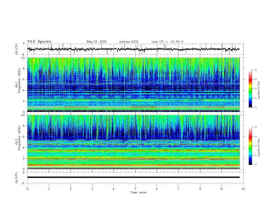Click the 'Time (min)' axis label
274x212 pixels.
pos(138,192)
